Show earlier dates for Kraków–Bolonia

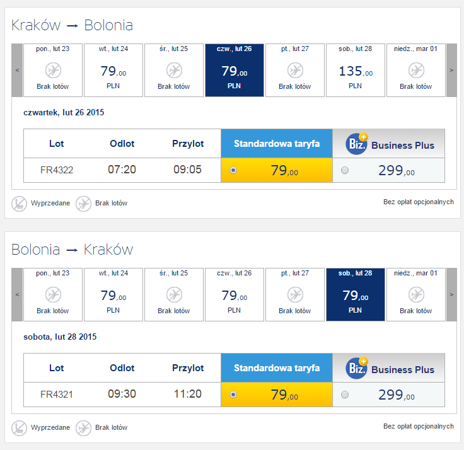click(x=17, y=70)
